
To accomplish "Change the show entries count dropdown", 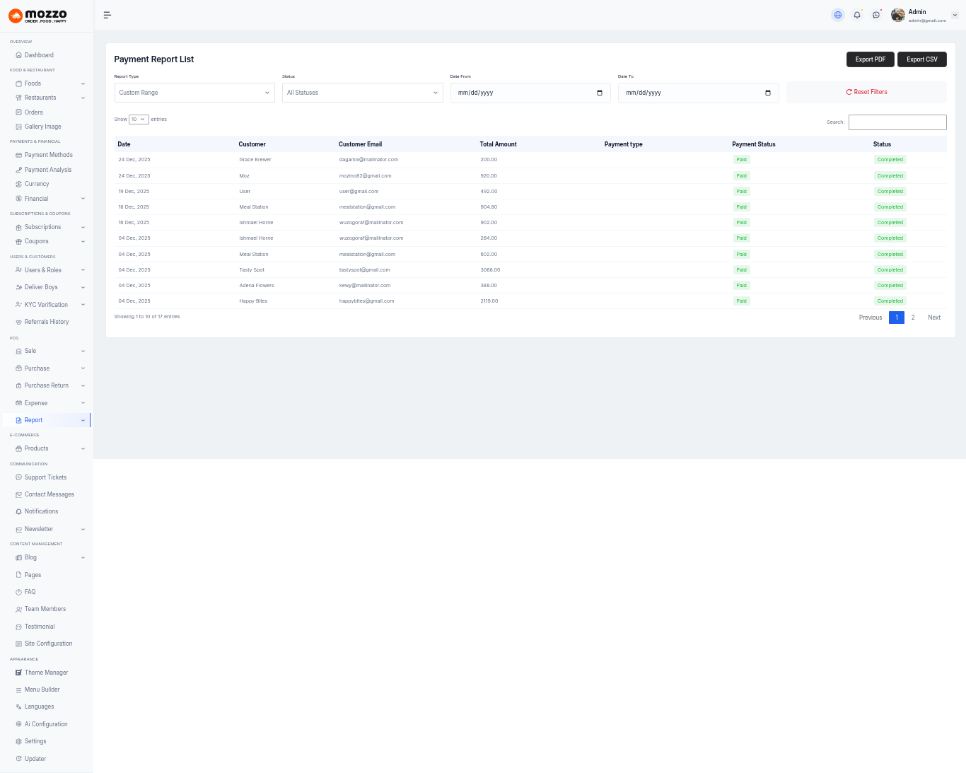I will [x=139, y=120].
